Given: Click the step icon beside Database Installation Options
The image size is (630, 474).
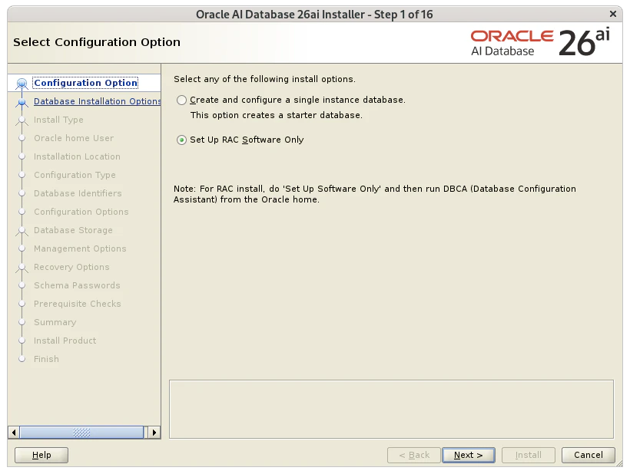Looking at the screenshot, I should click(x=22, y=103).
